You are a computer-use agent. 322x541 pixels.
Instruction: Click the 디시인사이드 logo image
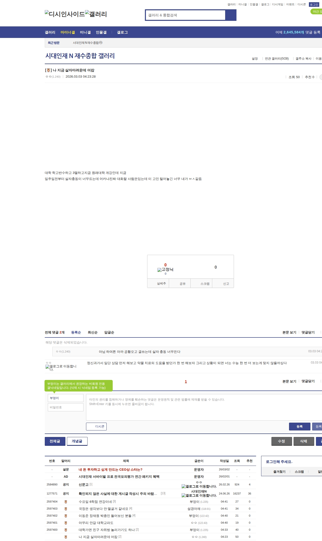pyautogui.click(x=65, y=14)
